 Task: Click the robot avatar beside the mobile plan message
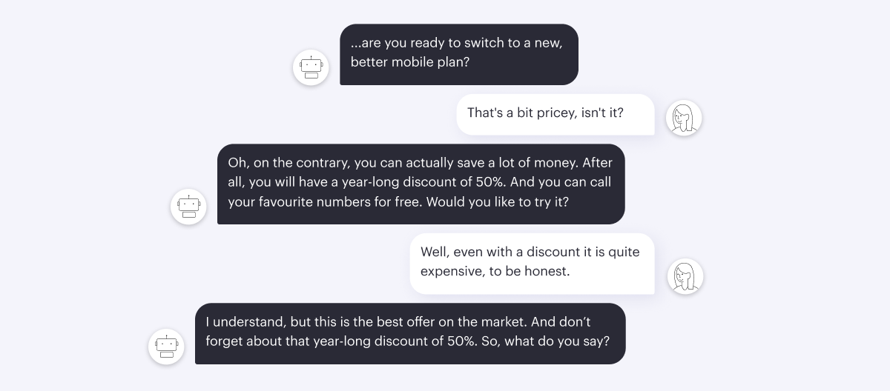pyautogui.click(x=311, y=67)
